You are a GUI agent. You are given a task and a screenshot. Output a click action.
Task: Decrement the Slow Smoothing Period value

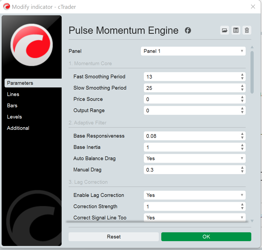pyautogui.click(x=242, y=89)
